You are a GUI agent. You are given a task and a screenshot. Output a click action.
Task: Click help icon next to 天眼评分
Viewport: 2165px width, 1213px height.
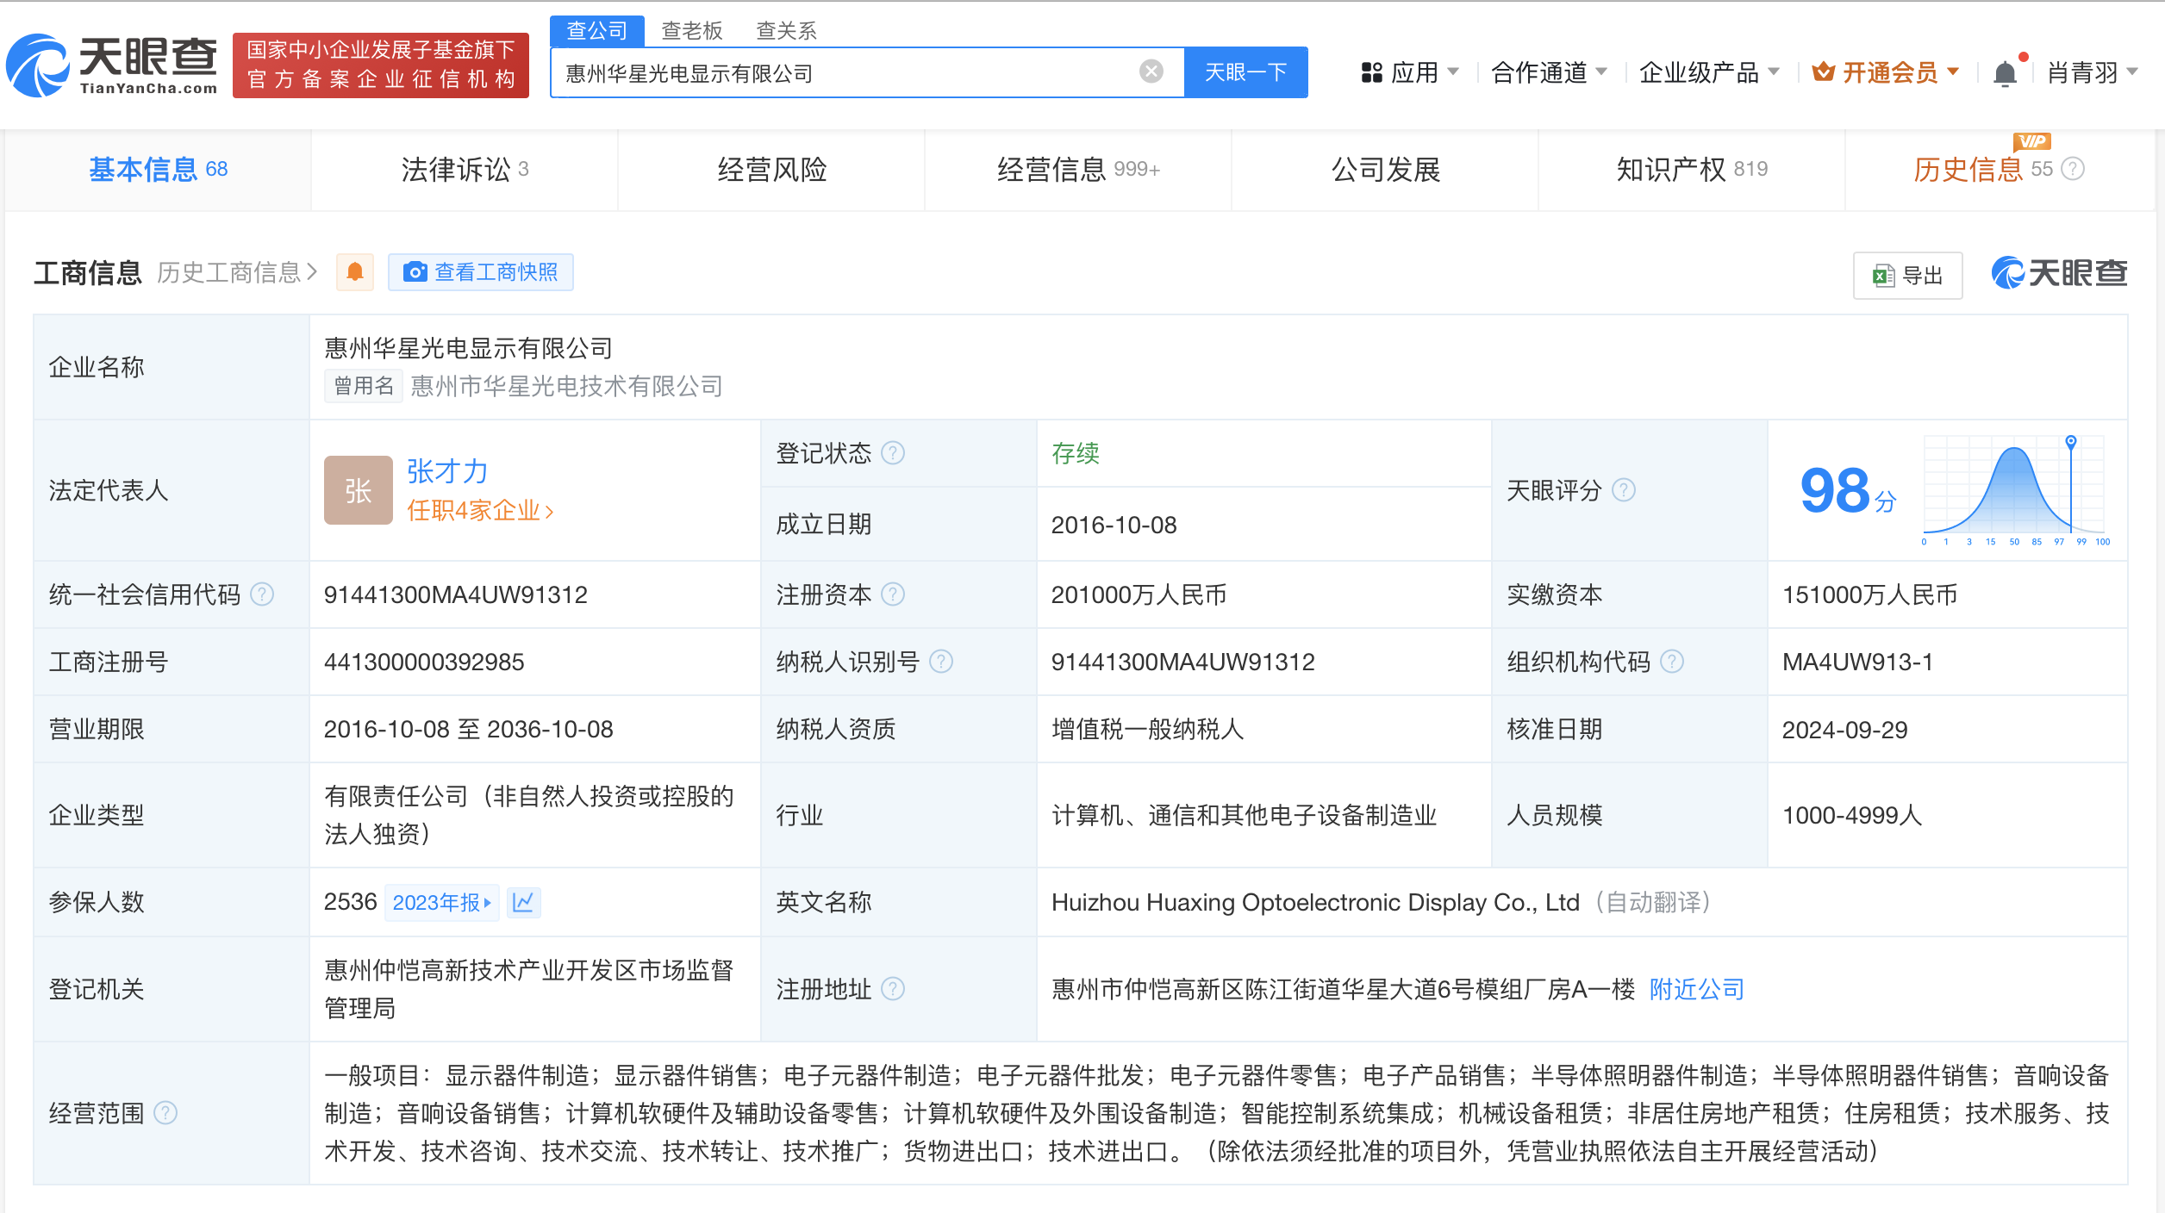(x=1624, y=490)
